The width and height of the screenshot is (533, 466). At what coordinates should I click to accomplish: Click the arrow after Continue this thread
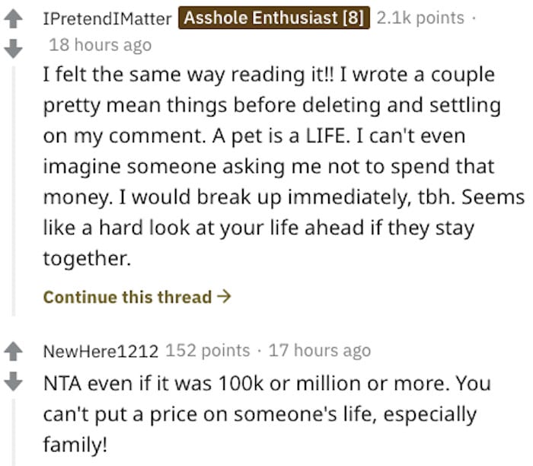pos(225,296)
